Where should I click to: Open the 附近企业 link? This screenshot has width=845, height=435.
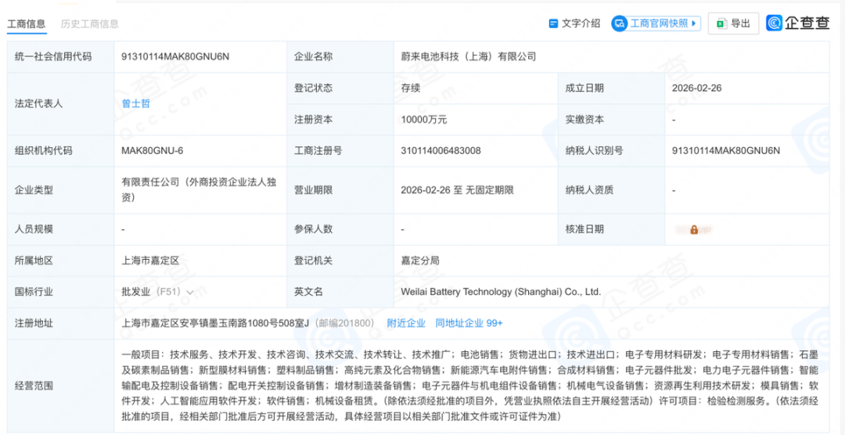pyautogui.click(x=405, y=323)
